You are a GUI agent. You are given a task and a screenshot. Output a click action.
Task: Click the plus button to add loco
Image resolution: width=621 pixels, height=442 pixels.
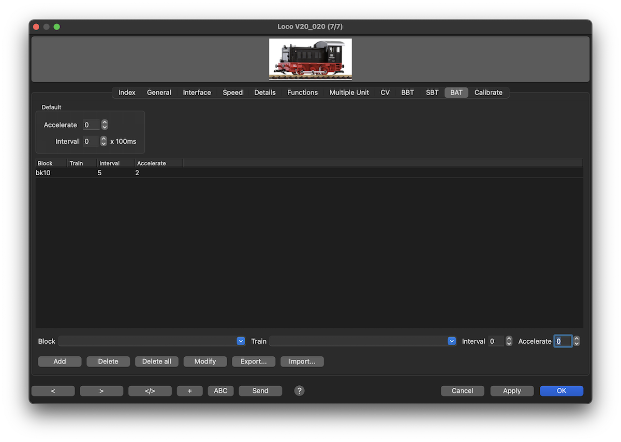[x=189, y=391]
